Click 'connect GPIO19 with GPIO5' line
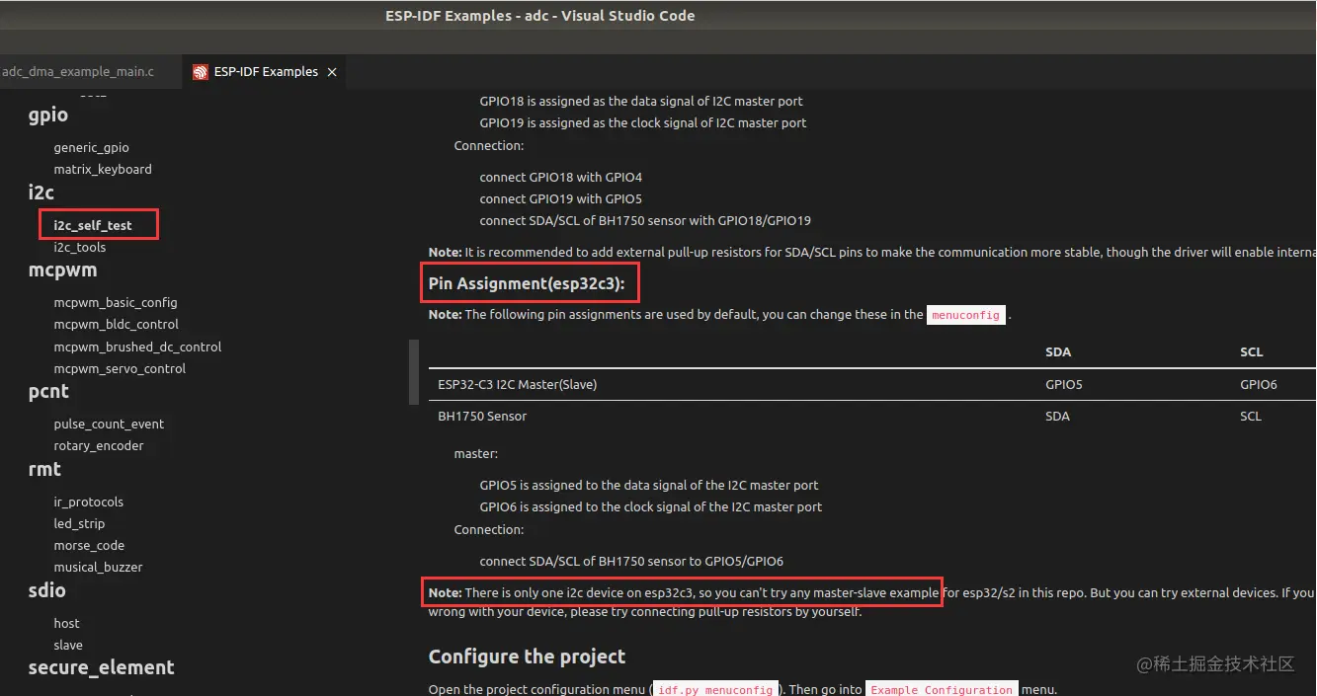Screen dimensions: 1317x696 click(x=560, y=198)
